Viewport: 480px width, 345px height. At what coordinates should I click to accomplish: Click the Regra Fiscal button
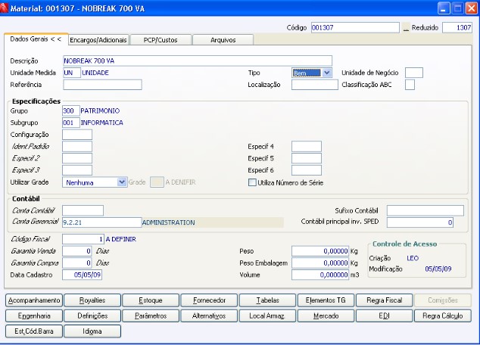point(384,300)
